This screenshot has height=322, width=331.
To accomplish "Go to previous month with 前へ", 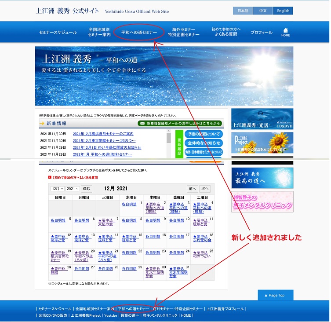I will [192, 189].
